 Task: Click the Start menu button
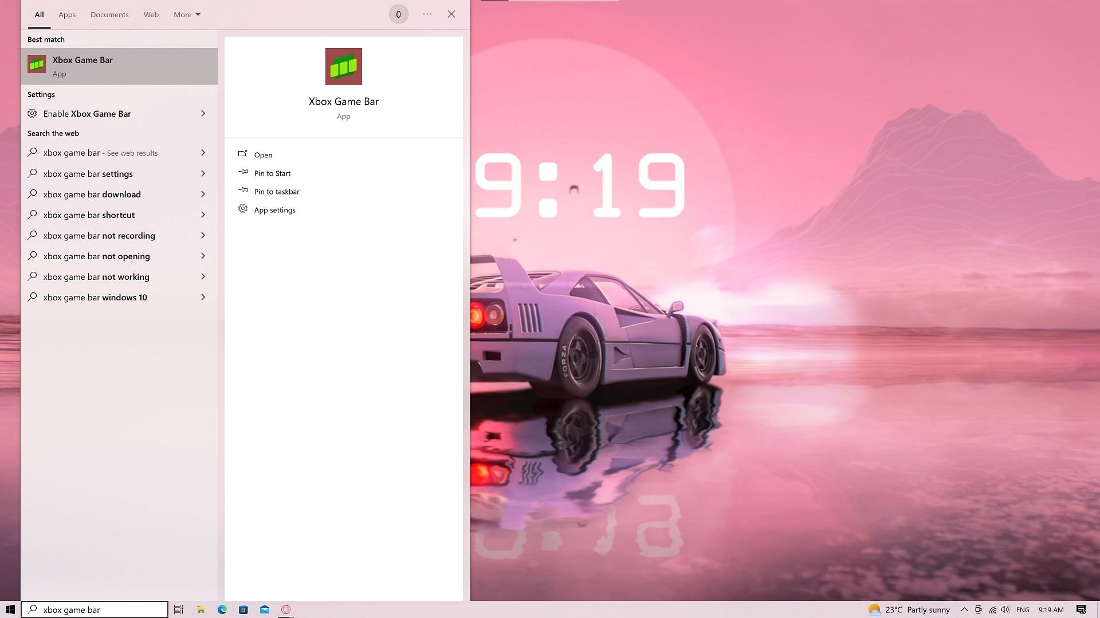tap(10, 609)
